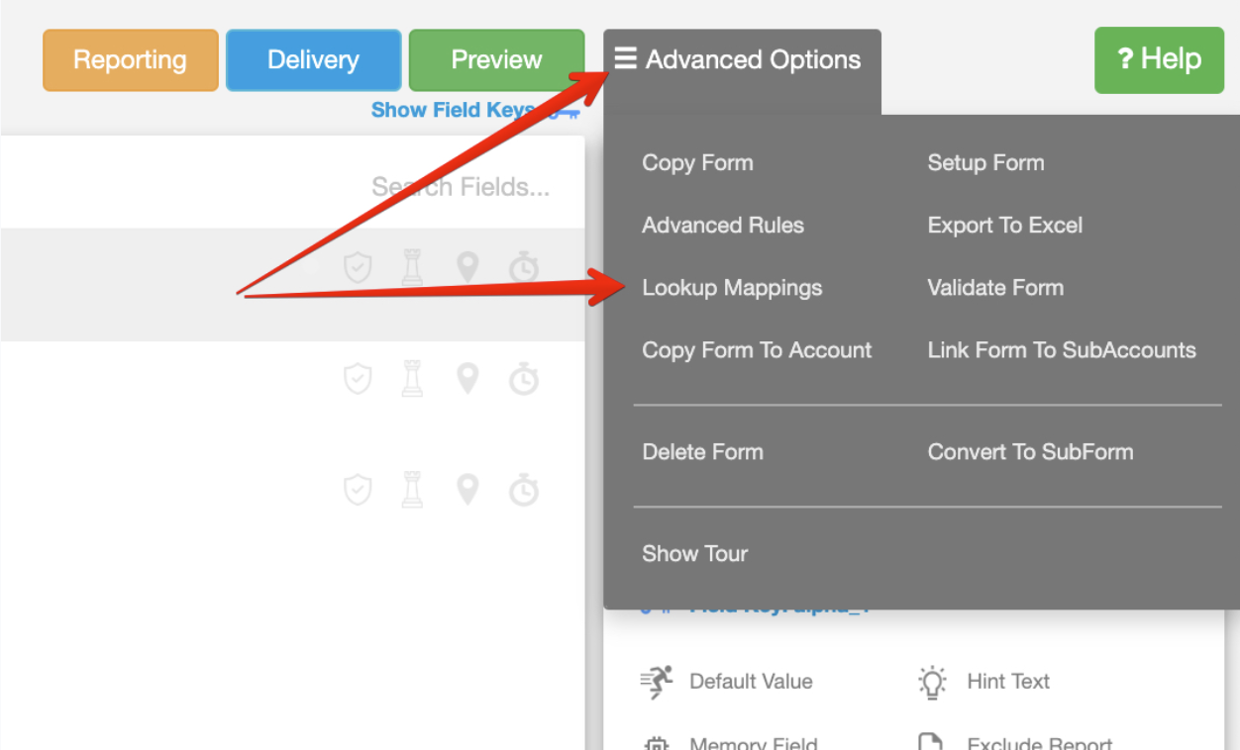Switch to the Delivery section
Image resolution: width=1240 pixels, height=750 pixels.
tap(313, 59)
